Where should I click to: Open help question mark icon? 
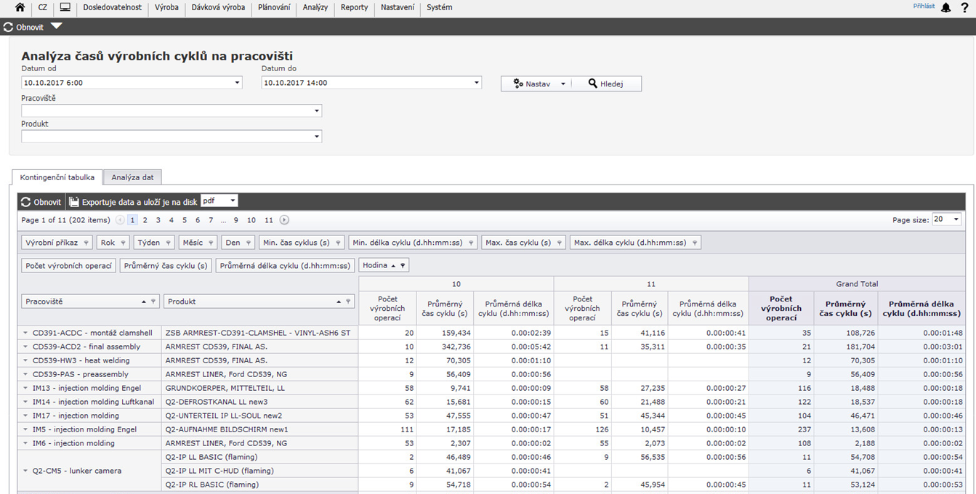click(x=964, y=8)
